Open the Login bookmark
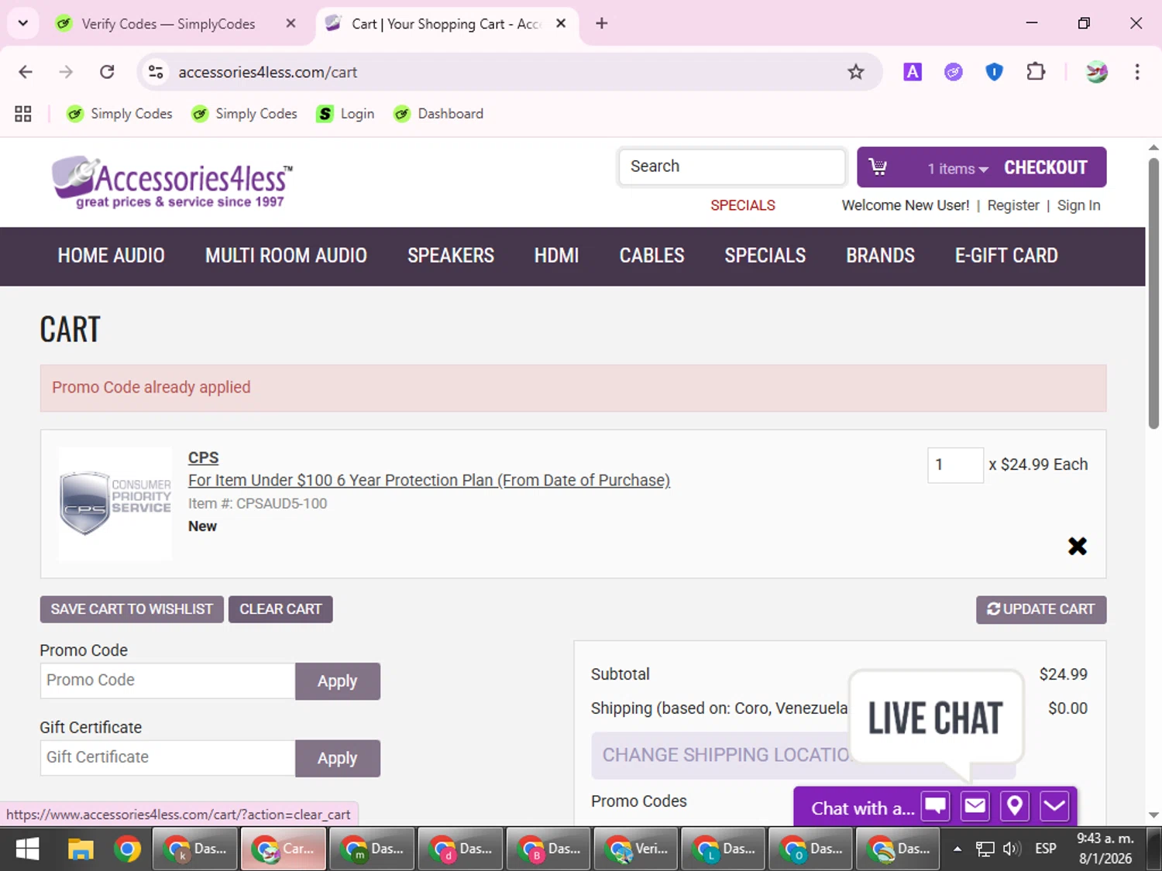 (346, 114)
